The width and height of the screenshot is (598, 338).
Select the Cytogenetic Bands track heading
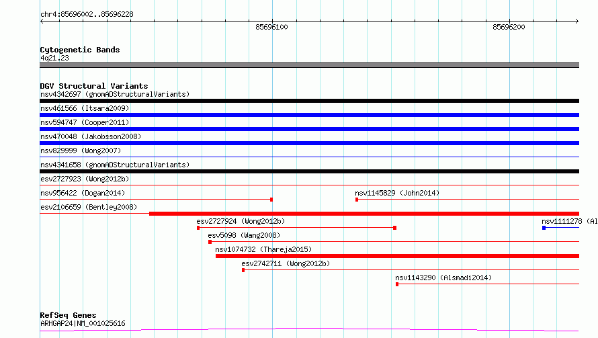[80, 50]
